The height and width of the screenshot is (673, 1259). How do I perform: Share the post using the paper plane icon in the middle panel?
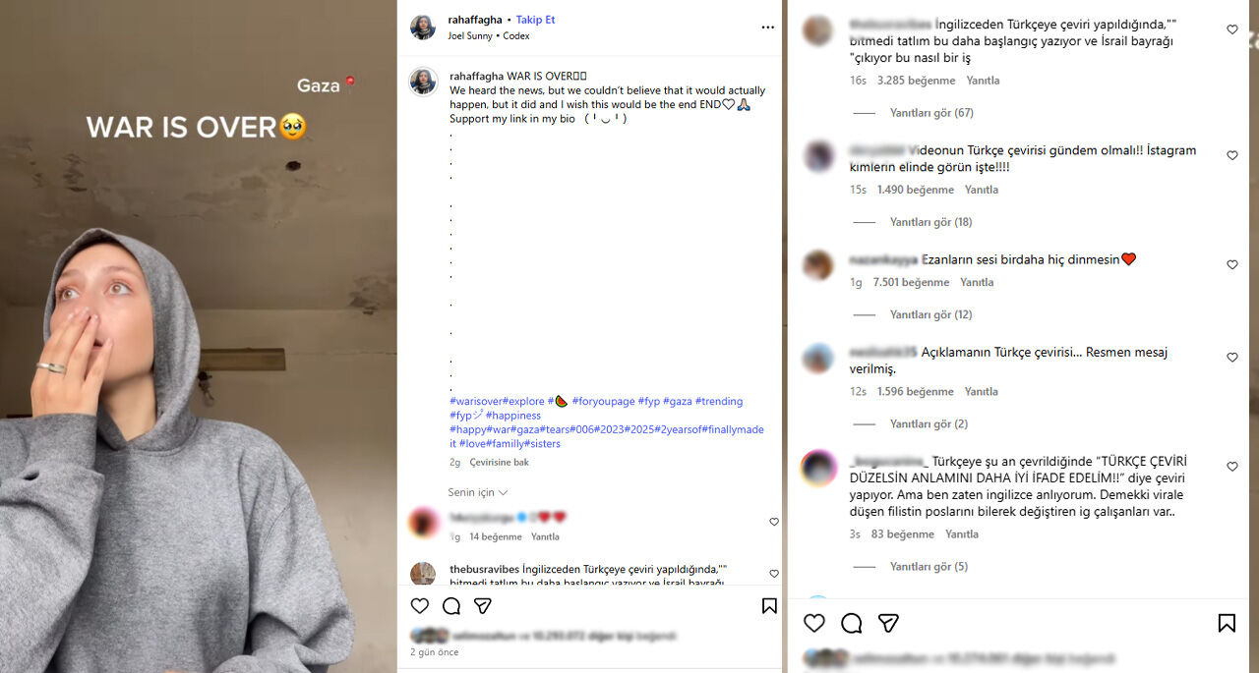click(x=483, y=606)
